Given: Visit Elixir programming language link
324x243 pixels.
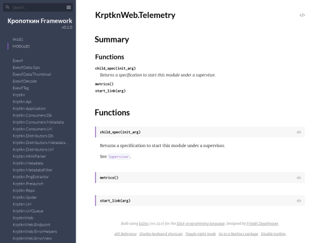Looking at the screenshot, I should [x=200, y=224].
